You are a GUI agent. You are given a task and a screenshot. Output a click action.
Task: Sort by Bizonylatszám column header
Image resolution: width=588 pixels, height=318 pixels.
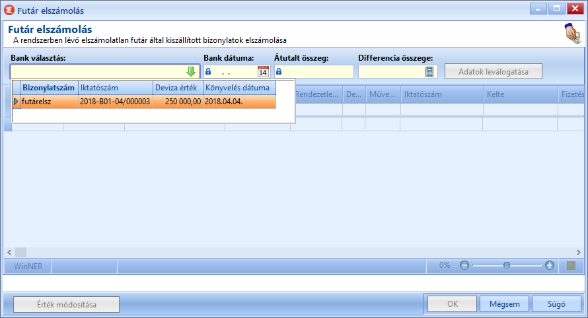(49, 88)
